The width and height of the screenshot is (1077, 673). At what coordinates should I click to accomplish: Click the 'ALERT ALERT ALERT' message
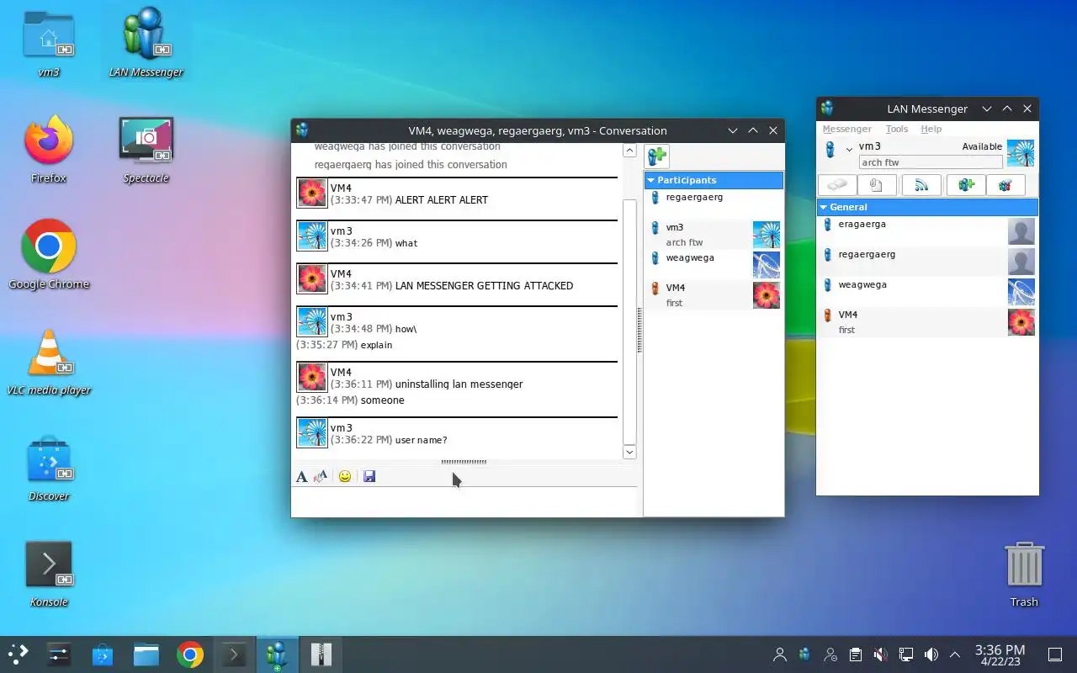pos(441,200)
